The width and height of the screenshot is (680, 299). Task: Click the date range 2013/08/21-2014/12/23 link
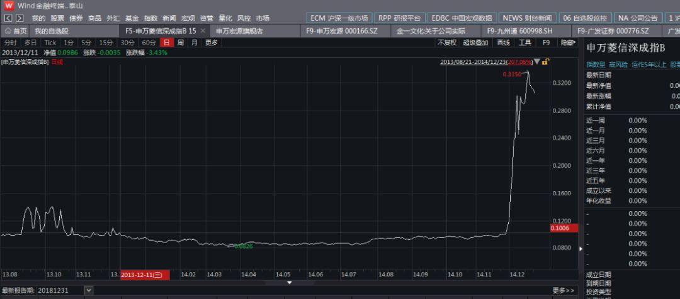[x=486, y=62]
